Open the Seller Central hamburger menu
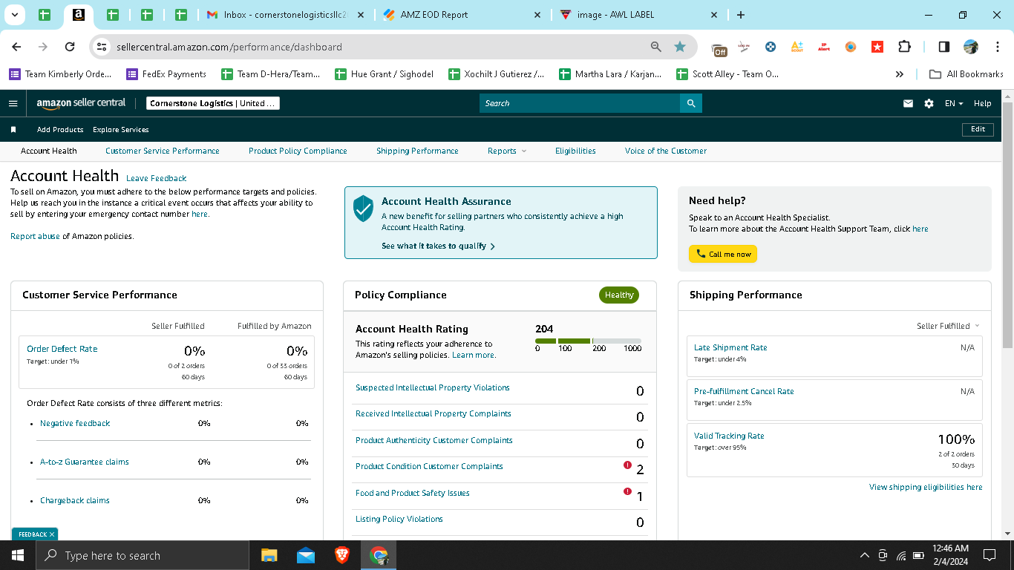Screen dimensions: 1014x570 (13, 103)
